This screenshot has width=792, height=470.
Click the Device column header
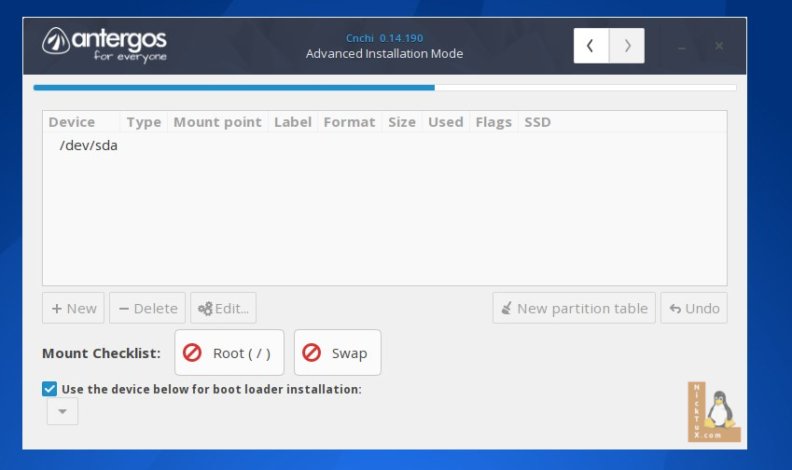pos(72,122)
